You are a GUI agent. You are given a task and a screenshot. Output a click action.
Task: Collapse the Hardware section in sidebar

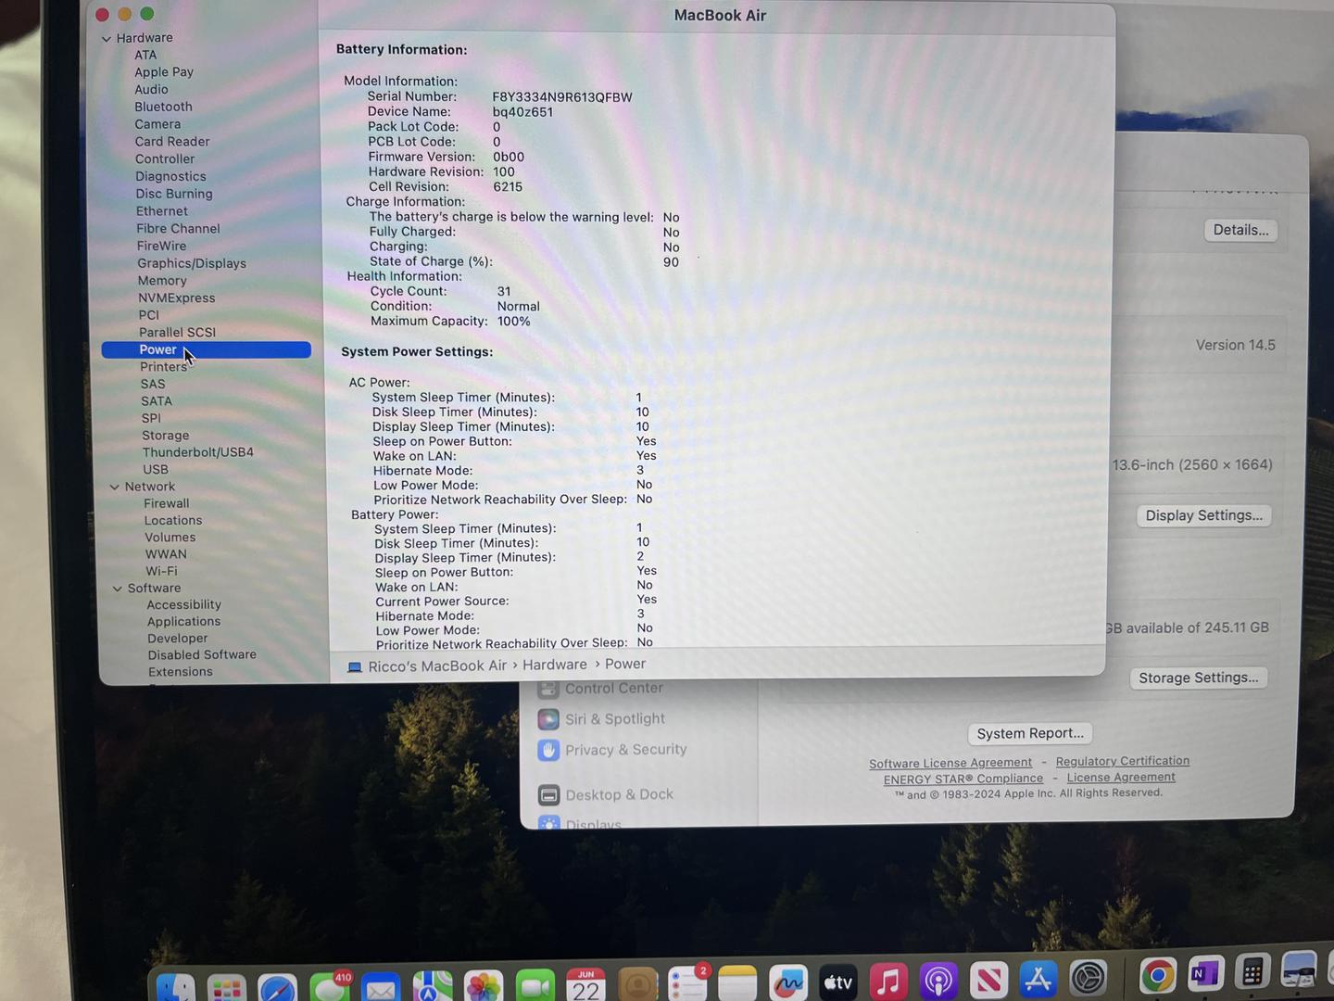(107, 39)
